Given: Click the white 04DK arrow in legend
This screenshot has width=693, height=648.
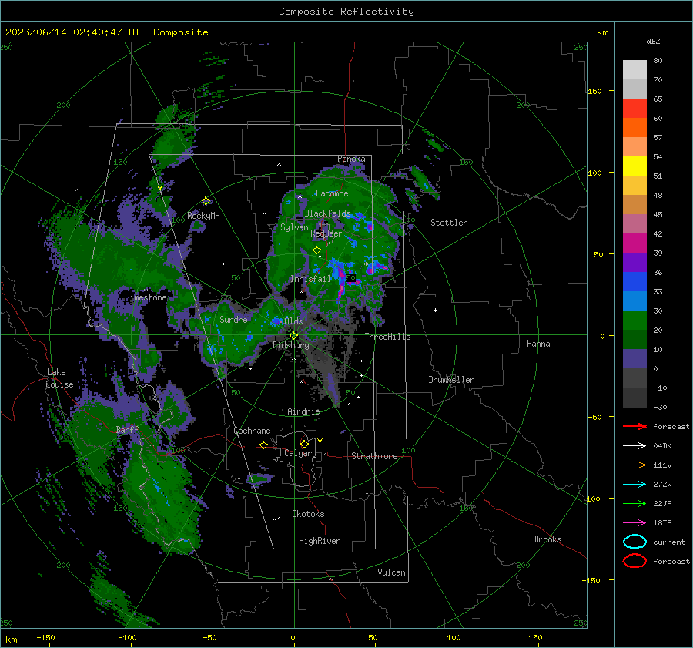Looking at the screenshot, I should point(634,446).
